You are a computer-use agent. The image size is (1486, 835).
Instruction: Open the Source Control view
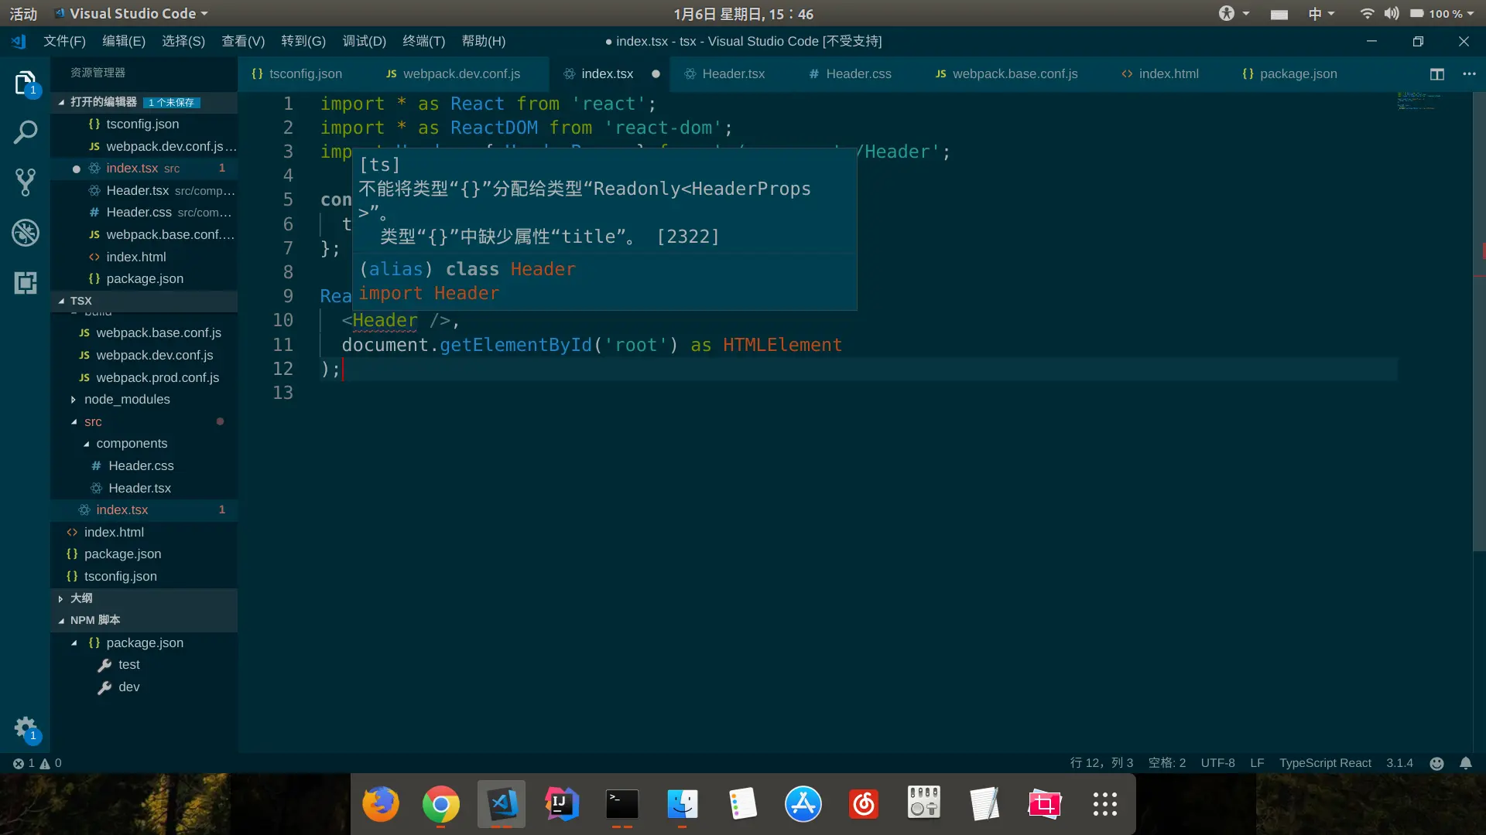pyautogui.click(x=25, y=182)
